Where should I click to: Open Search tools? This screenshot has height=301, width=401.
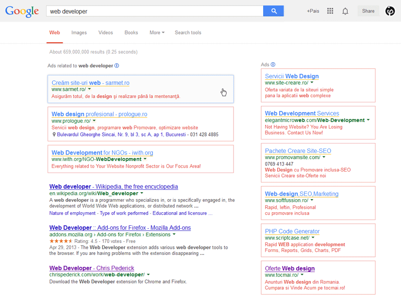coord(188,33)
